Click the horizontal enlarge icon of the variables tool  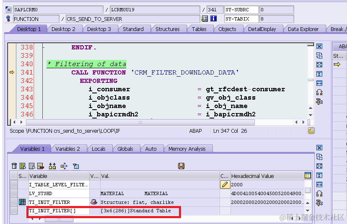(319, 184)
